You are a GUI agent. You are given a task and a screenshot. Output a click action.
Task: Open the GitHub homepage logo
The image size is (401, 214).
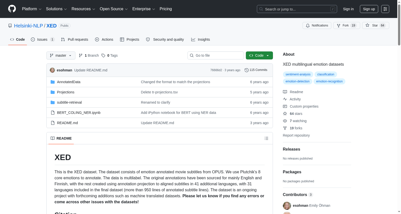coord(12,9)
